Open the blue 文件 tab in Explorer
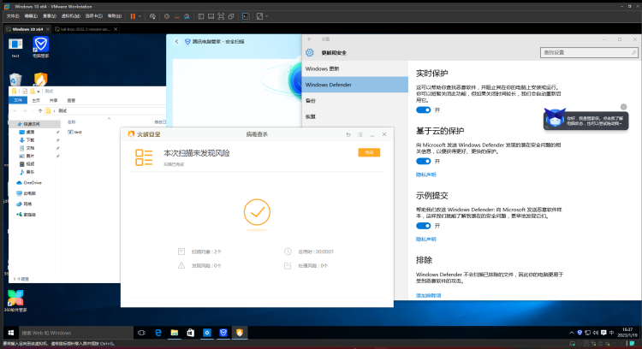 [x=18, y=100]
